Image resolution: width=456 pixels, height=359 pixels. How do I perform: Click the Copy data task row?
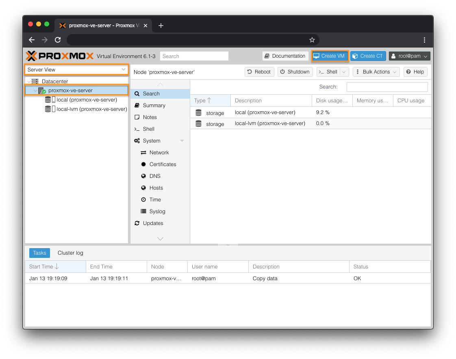point(228,279)
